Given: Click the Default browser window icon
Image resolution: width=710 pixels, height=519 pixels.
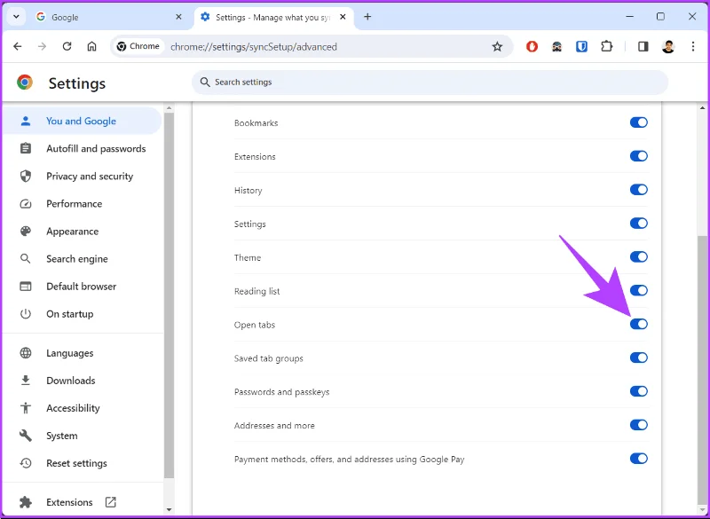Looking at the screenshot, I should click(x=26, y=287).
